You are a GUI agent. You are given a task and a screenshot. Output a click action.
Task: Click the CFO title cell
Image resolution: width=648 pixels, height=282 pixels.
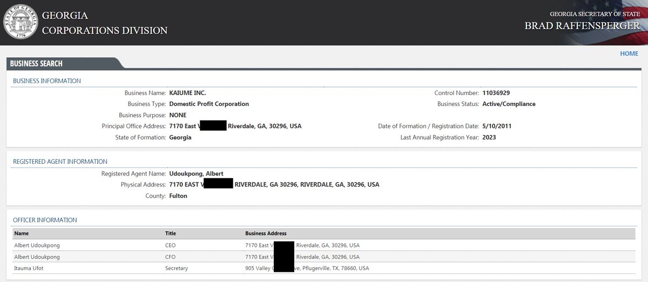pos(171,257)
